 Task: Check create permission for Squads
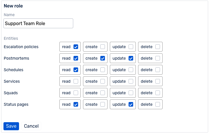[x=103, y=93]
